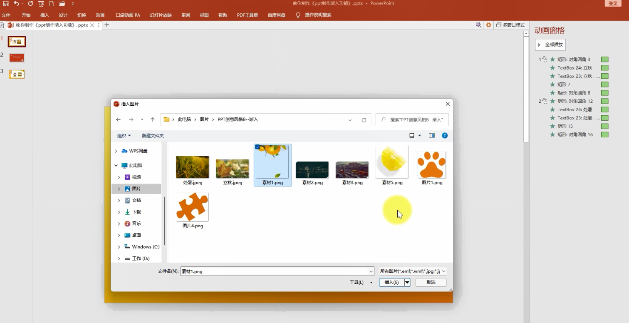Open the 口袋动画 PA tab
This screenshot has width=629, height=323.
[128, 15]
